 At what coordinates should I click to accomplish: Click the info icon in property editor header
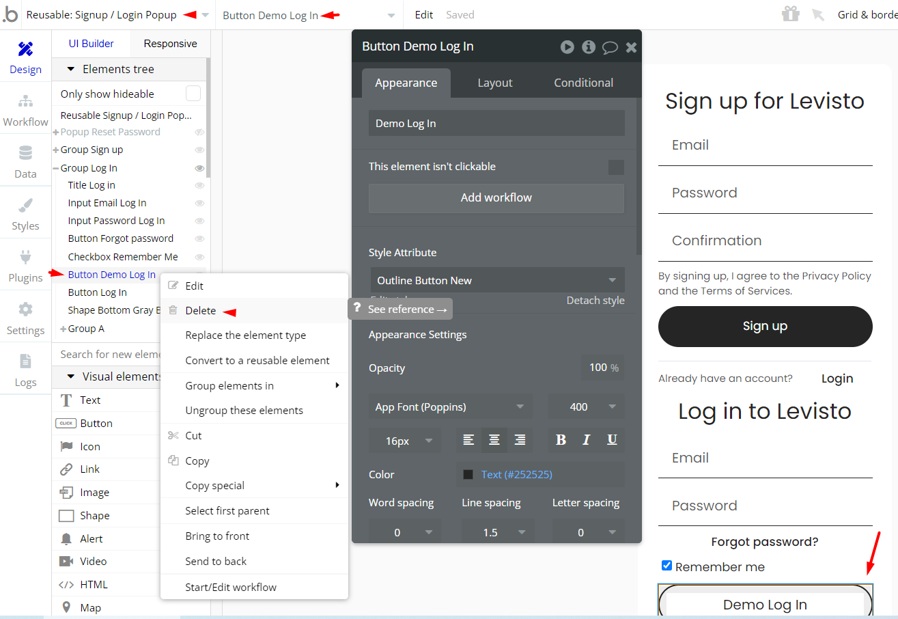589,46
